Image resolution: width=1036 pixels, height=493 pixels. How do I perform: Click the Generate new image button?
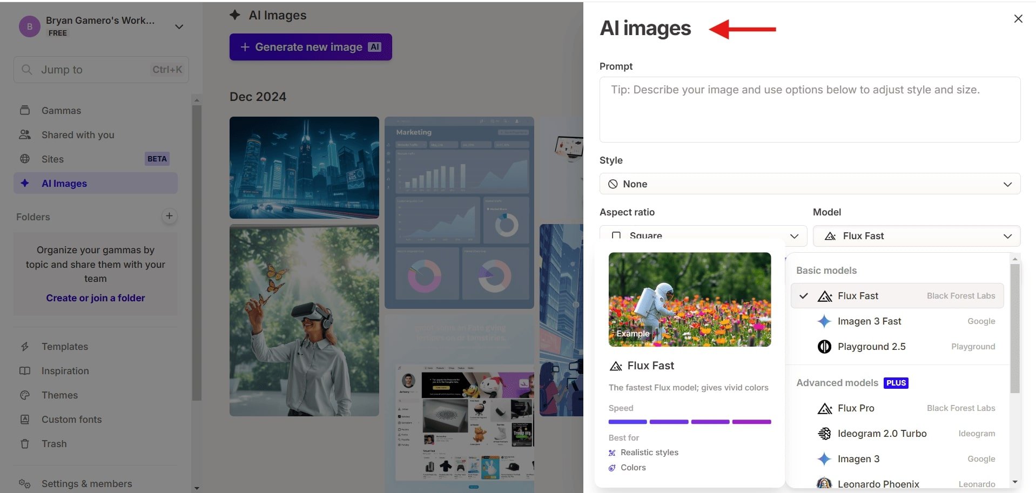311,47
